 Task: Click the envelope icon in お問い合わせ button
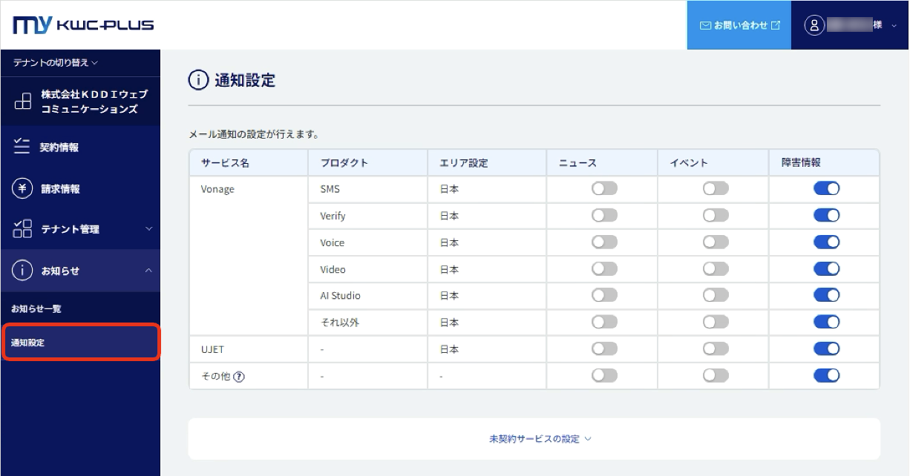[705, 25]
